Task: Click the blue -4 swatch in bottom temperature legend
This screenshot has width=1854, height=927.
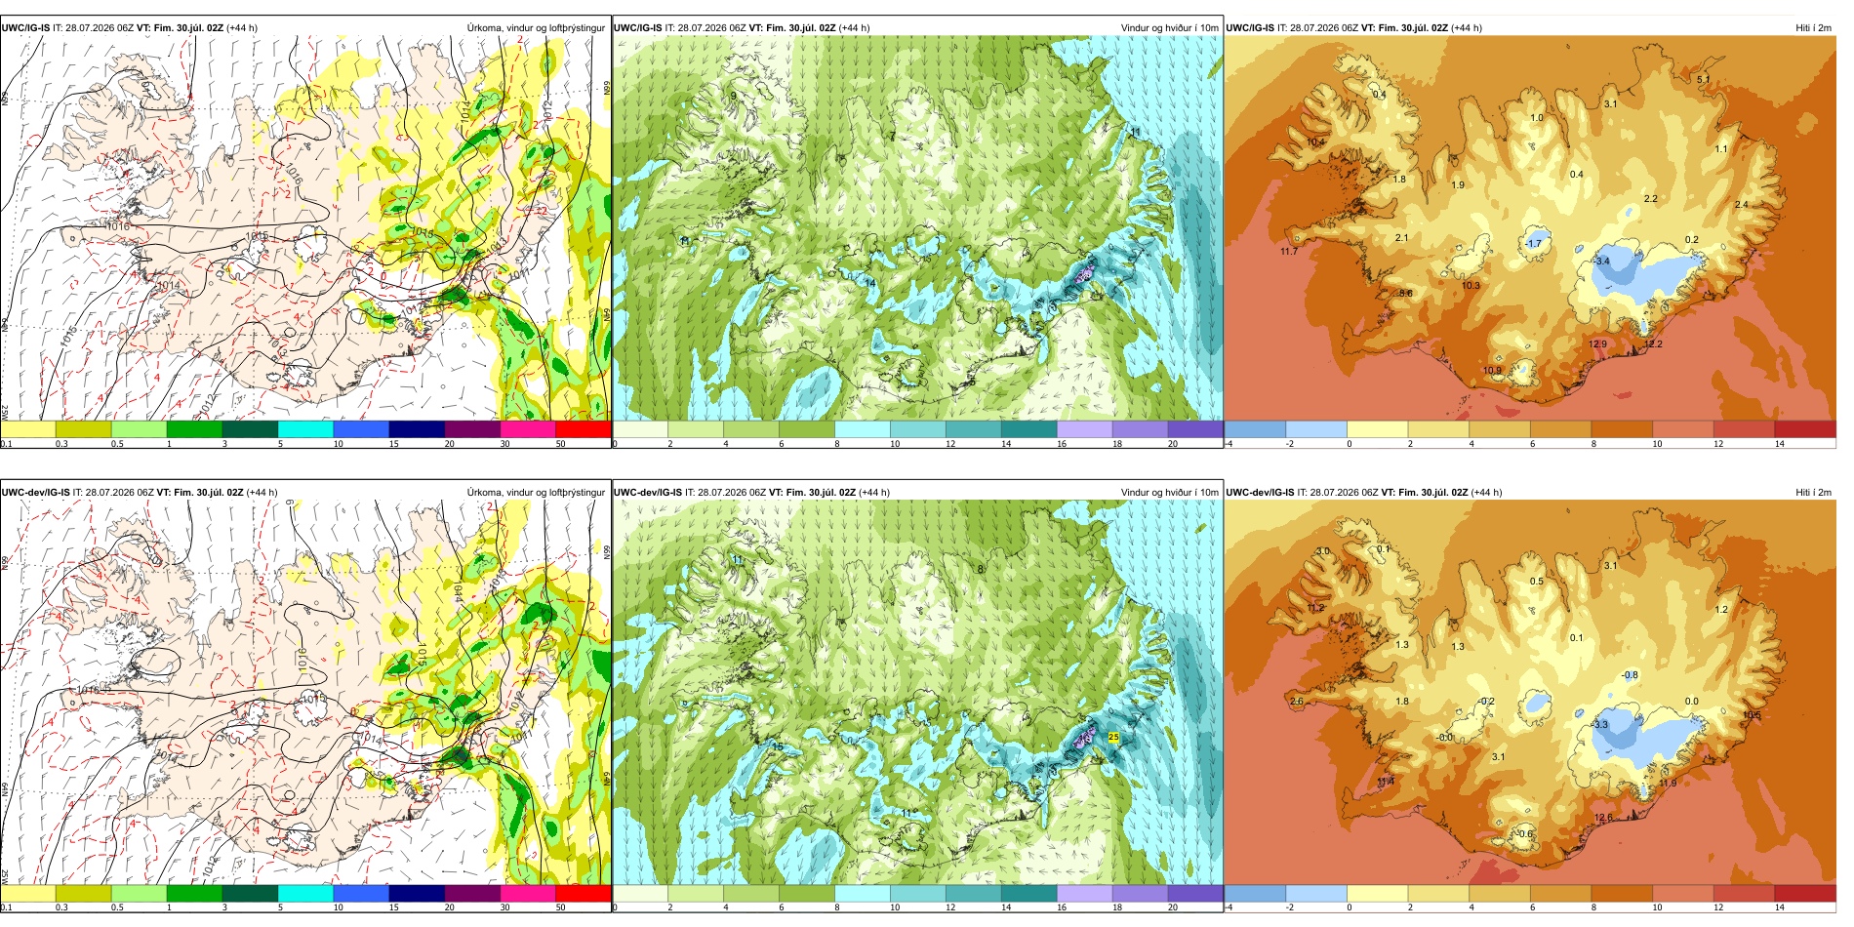Action: (1256, 893)
